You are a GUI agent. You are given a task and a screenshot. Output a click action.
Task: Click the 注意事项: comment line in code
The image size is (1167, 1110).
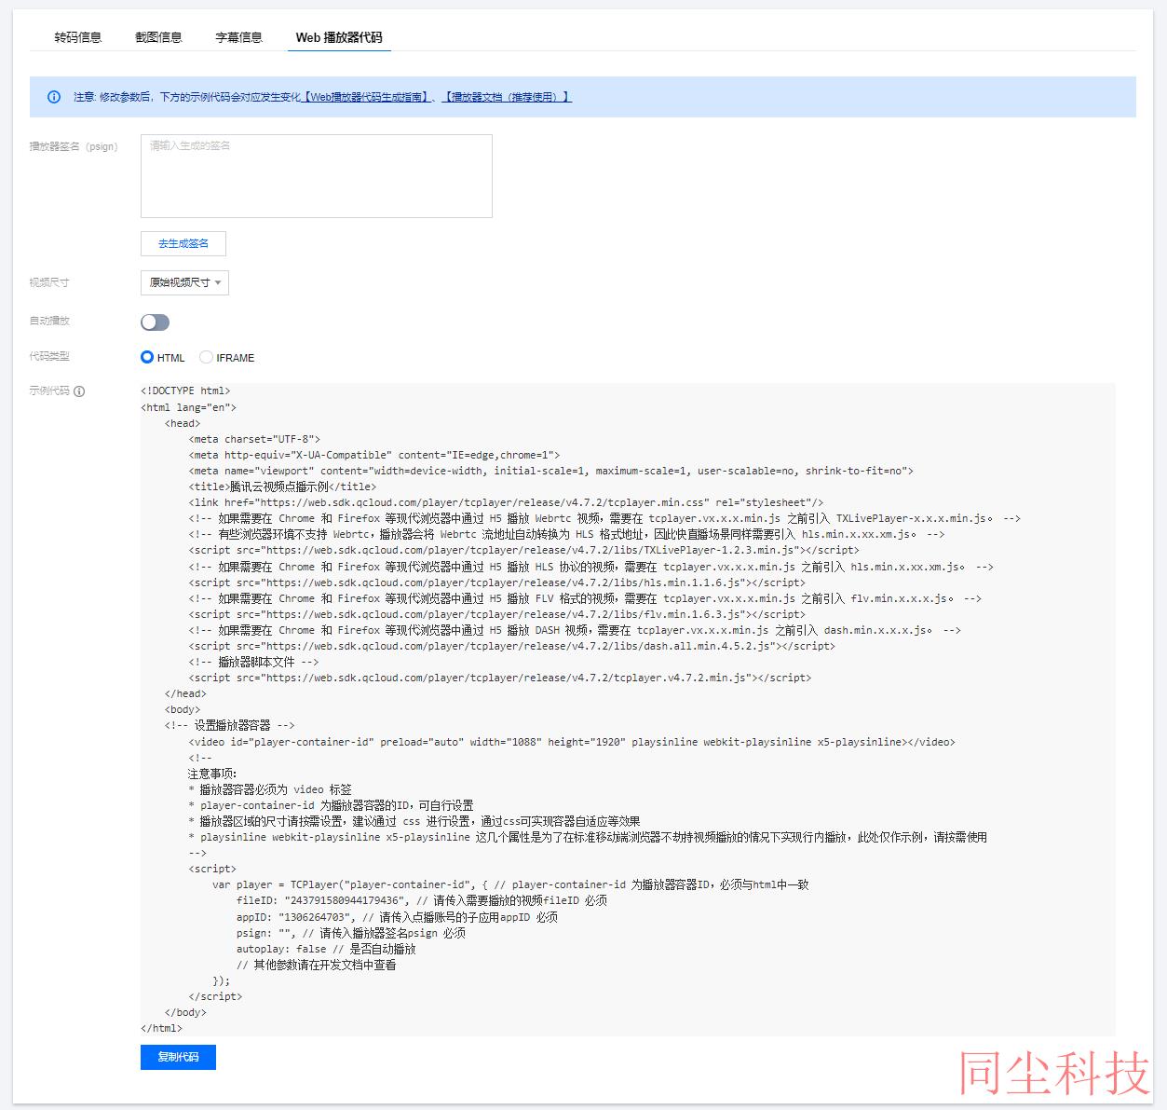pos(212,774)
